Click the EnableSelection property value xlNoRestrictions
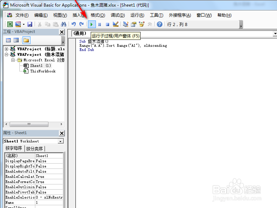Image resolution: width=277 pixels, height=208 pixels. click(x=49, y=197)
